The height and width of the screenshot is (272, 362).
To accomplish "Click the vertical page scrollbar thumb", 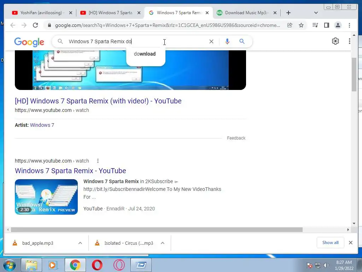I will click(x=354, y=74).
